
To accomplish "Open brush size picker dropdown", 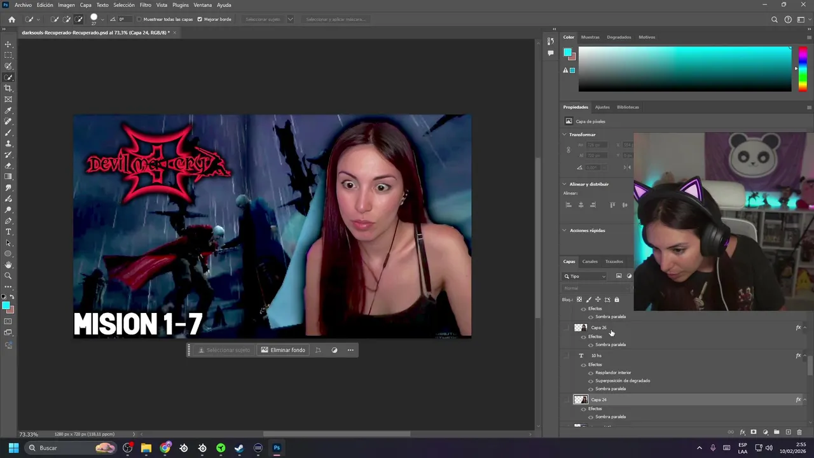I will coord(102,19).
